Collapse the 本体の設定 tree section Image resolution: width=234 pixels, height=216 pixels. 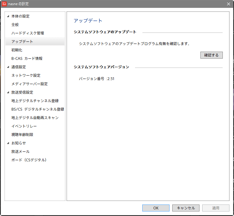point(8,16)
